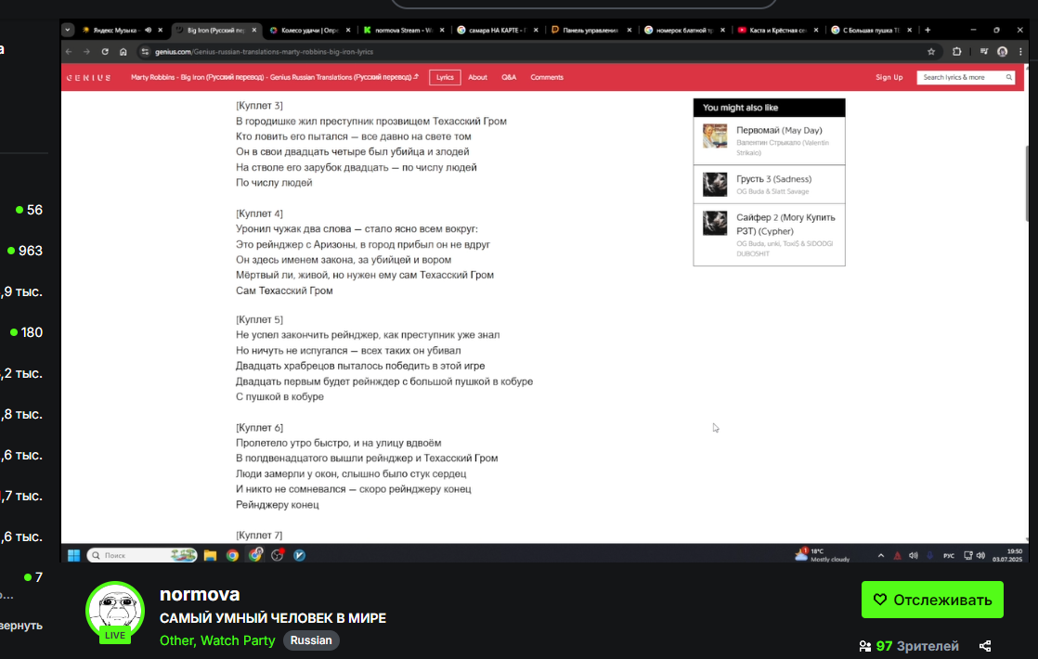Show hidden system tray icons
Image resolution: width=1038 pixels, height=659 pixels.
pos(880,556)
